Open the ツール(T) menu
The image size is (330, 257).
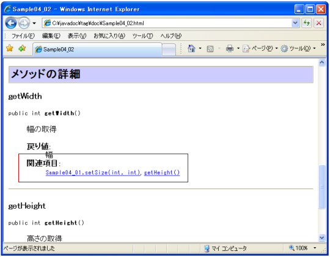pos(142,36)
